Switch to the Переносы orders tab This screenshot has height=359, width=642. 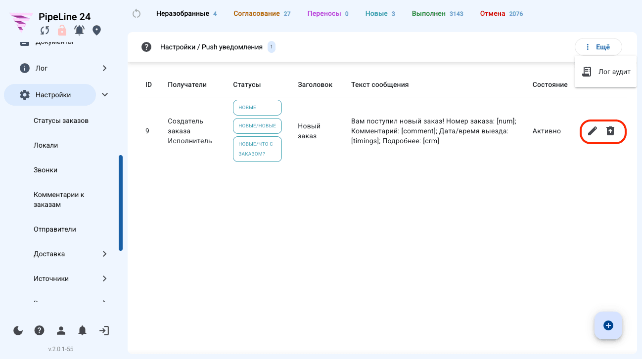coord(328,14)
